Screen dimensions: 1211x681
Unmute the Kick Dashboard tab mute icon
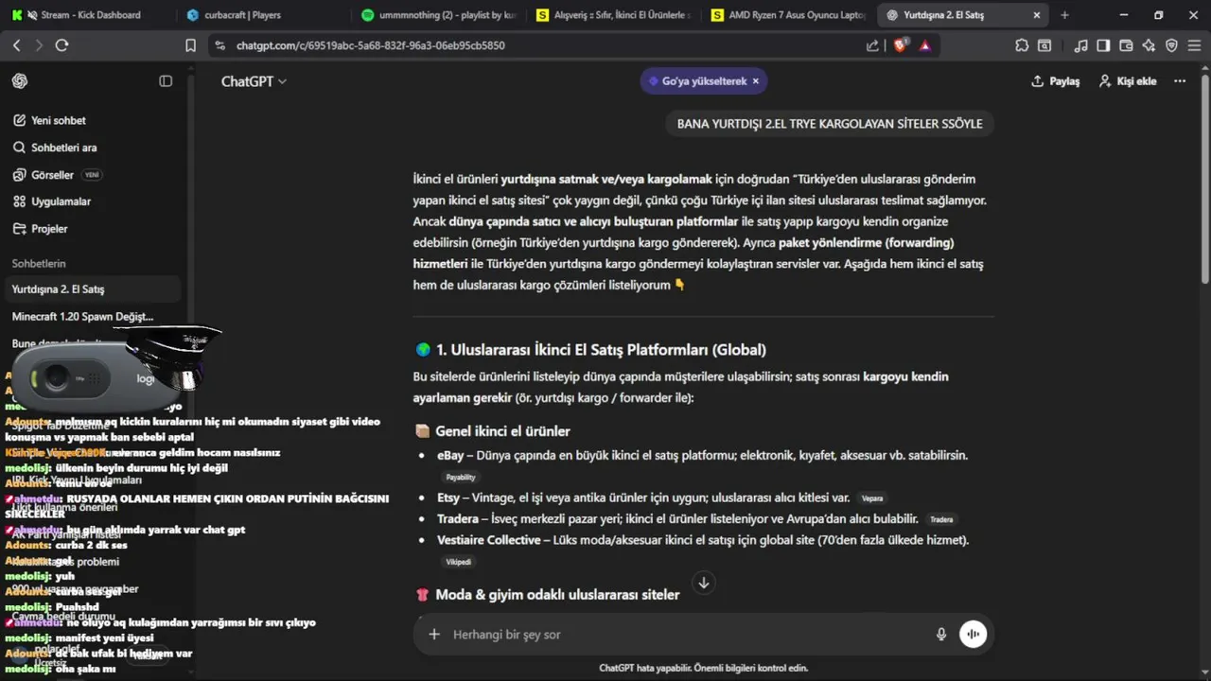click(33, 15)
